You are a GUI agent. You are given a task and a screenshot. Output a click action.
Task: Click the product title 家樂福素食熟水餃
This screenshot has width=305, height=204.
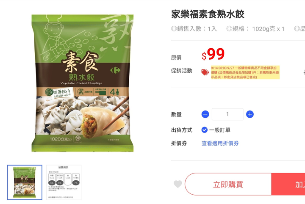point(208,14)
